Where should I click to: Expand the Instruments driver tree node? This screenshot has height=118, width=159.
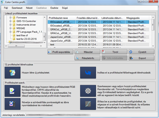click(10, 25)
